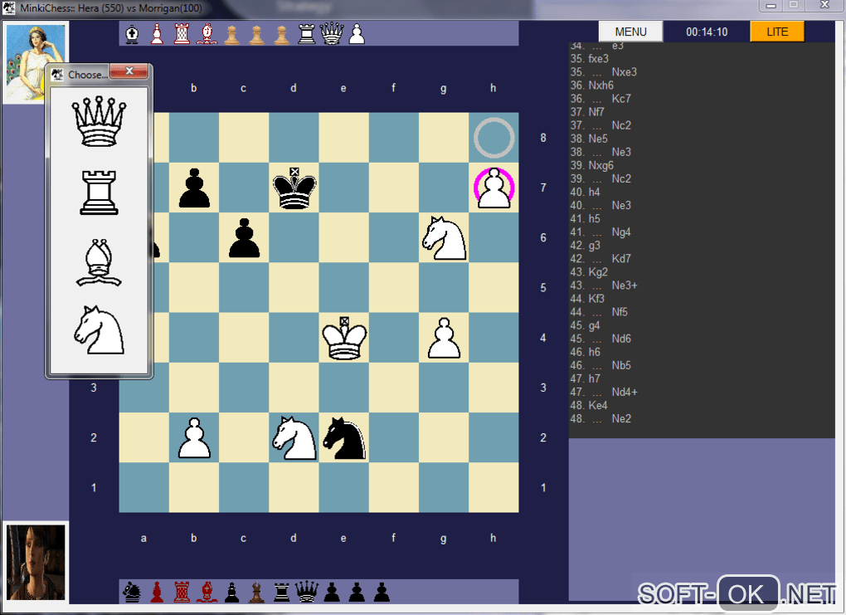Viewport: 846px width, 615px height.
Task: Click the black knight in the bottom captured row
Action: [132, 593]
